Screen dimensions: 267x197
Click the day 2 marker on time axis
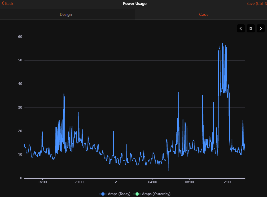tap(116, 182)
